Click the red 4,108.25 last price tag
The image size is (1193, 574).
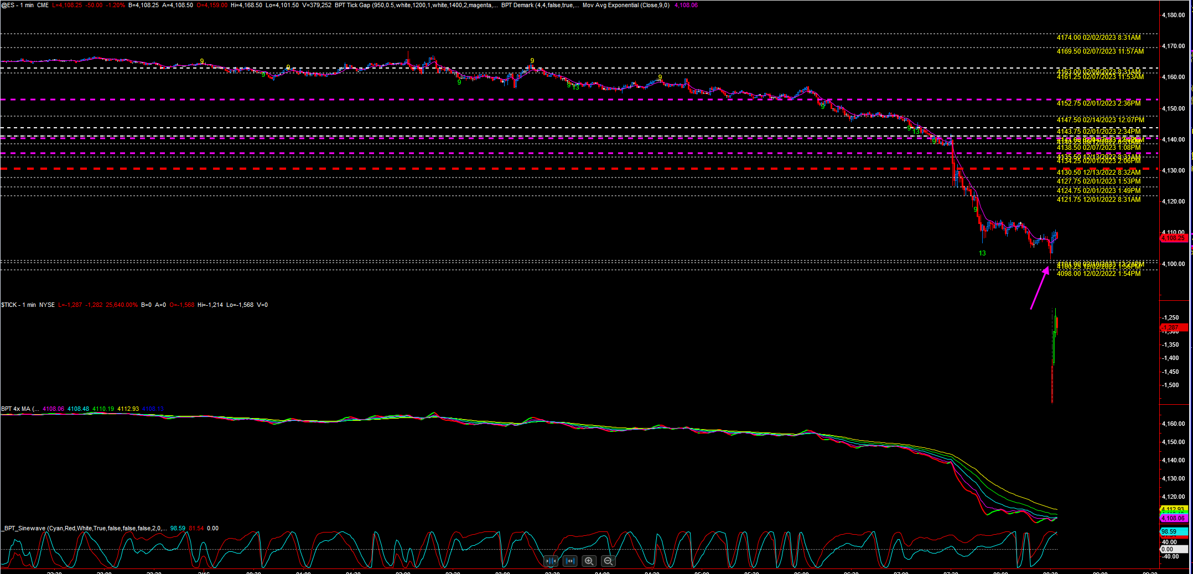(1173, 238)
